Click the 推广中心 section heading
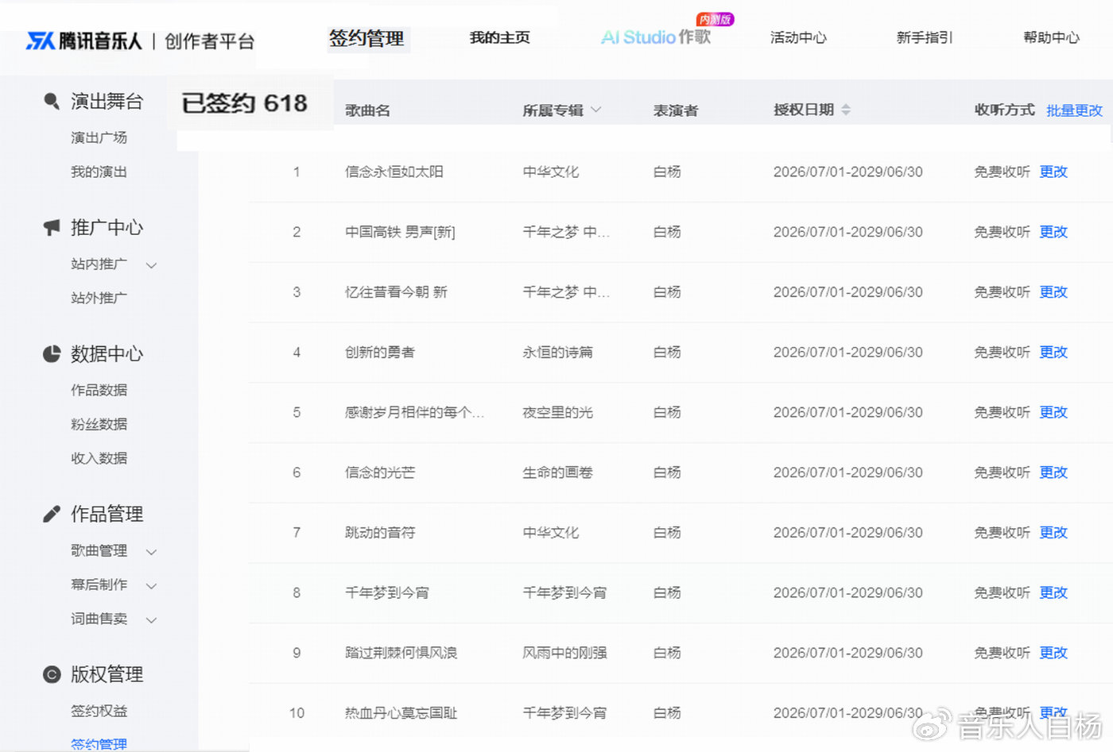The image size is (1113, 752). point(107,227)
